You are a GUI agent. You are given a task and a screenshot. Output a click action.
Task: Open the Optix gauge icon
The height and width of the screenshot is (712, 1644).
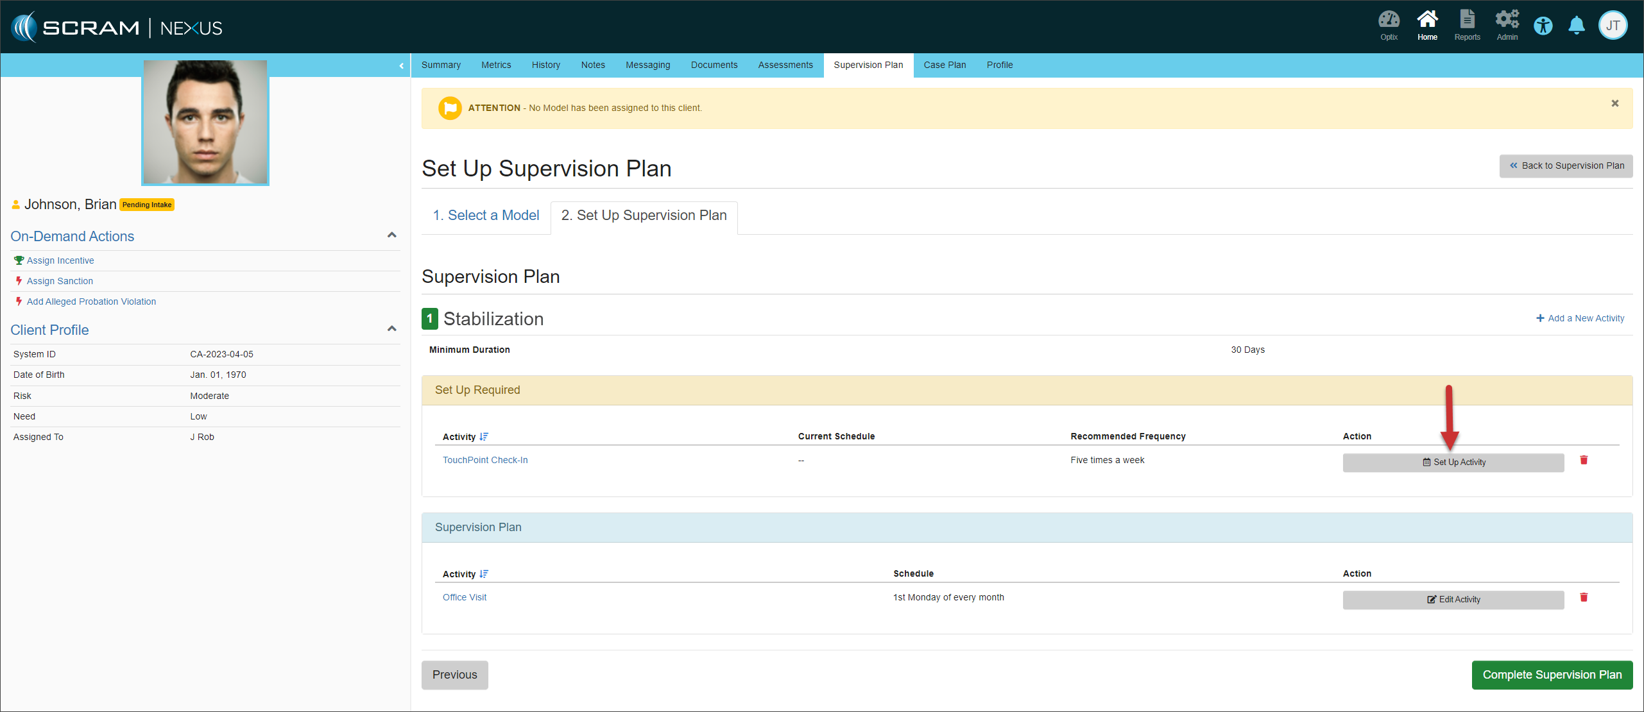tap(1389, 25)
